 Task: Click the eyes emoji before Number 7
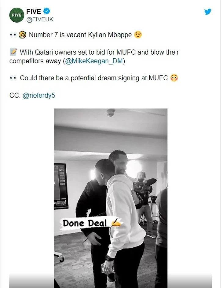tap(13, 35)
